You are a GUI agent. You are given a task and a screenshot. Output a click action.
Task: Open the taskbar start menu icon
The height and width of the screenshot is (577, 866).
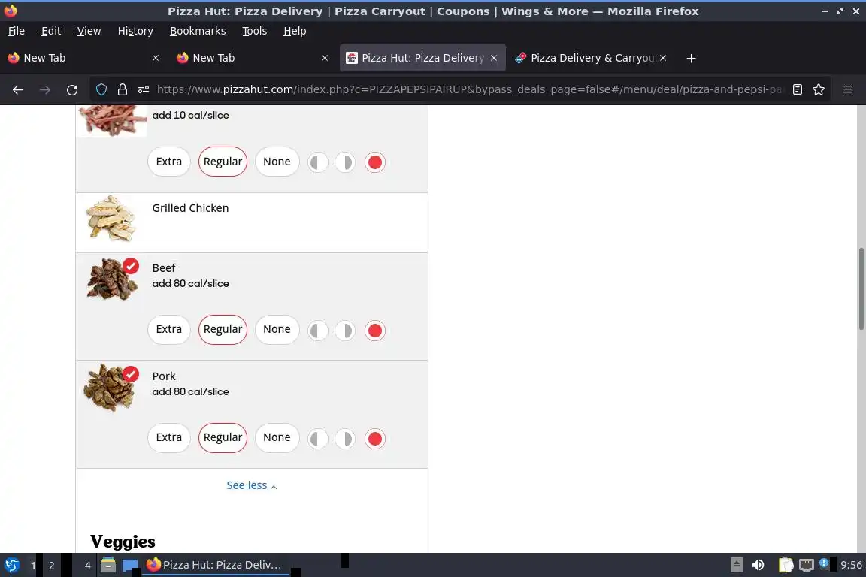(11, 565)
